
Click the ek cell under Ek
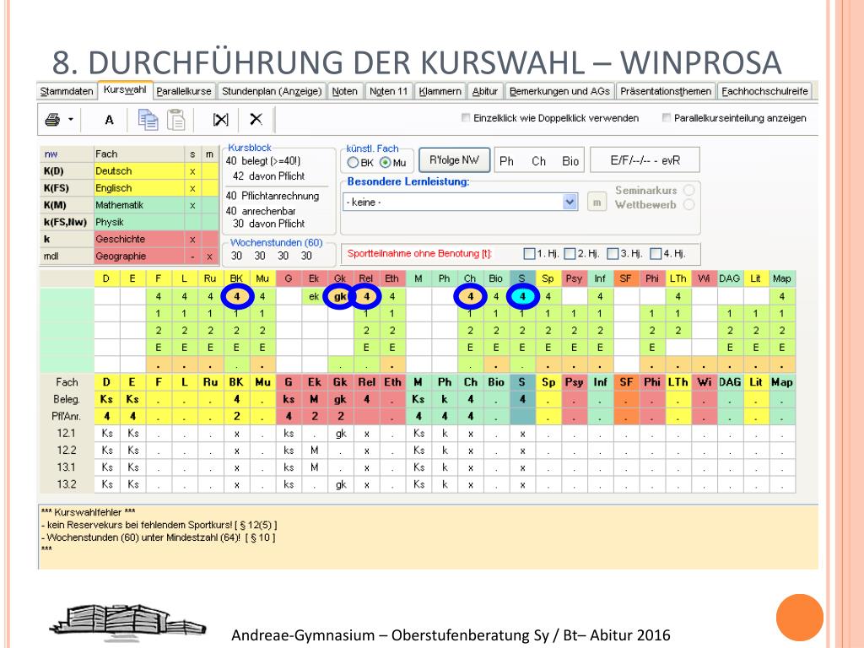tap(314, 296)
